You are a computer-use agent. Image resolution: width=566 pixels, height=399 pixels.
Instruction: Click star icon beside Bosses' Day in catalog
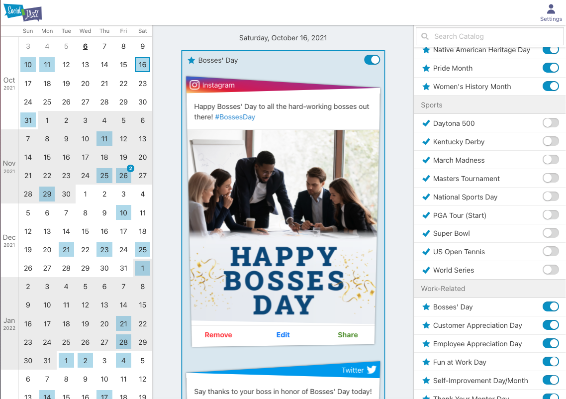coord(426,307)
